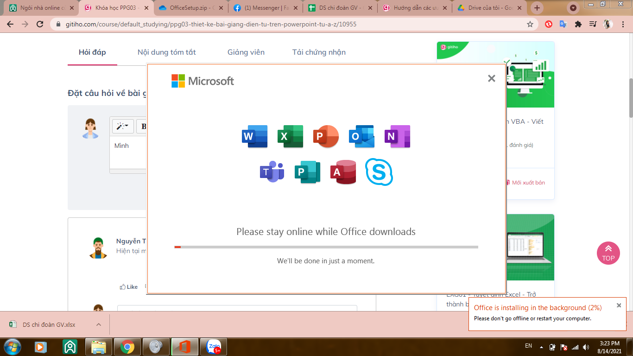Image resolution: width=633 pixels, height=356 pixels.
Task: Open a new browser tab
Action: [537, 8]
